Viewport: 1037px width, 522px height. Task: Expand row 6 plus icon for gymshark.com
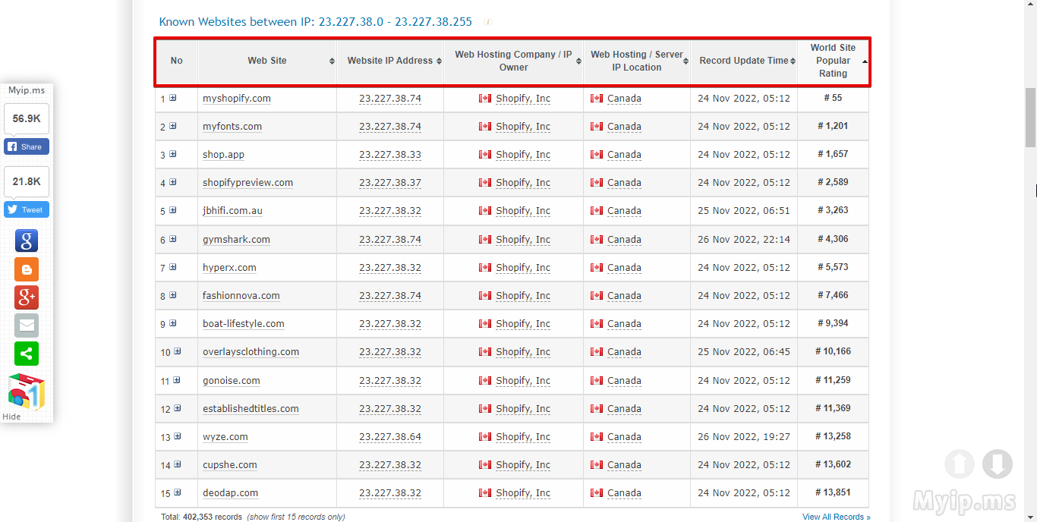point(173,239)
